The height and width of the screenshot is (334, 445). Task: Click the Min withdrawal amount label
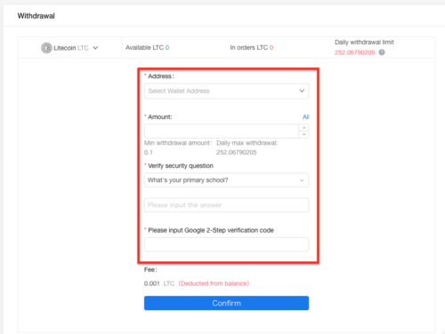click(178, 143)
